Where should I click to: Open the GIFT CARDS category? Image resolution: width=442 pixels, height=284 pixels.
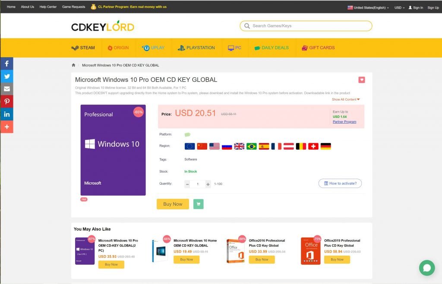(318, 48)
